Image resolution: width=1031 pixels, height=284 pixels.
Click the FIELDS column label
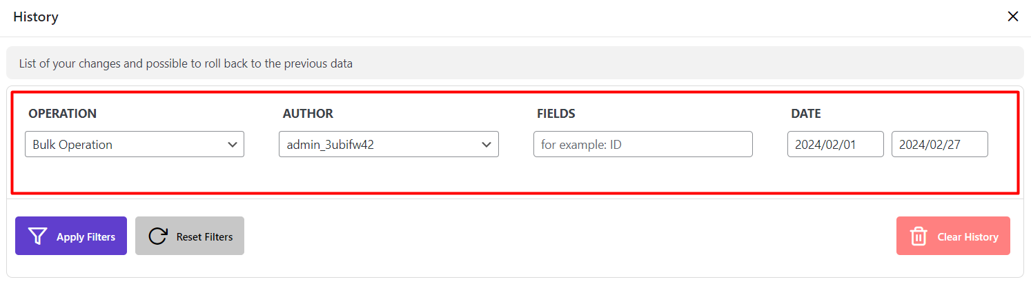pyautogui.click(x=556, y=114)
